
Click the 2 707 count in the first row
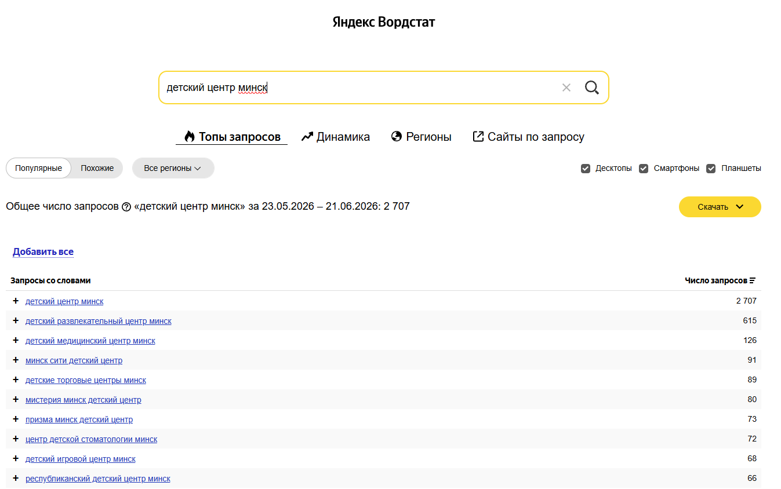tap(746, 301)
